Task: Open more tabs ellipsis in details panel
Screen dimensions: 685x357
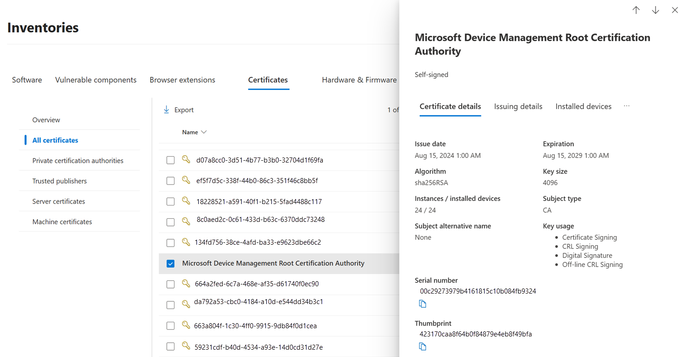Action: click(x=627, y=106)
